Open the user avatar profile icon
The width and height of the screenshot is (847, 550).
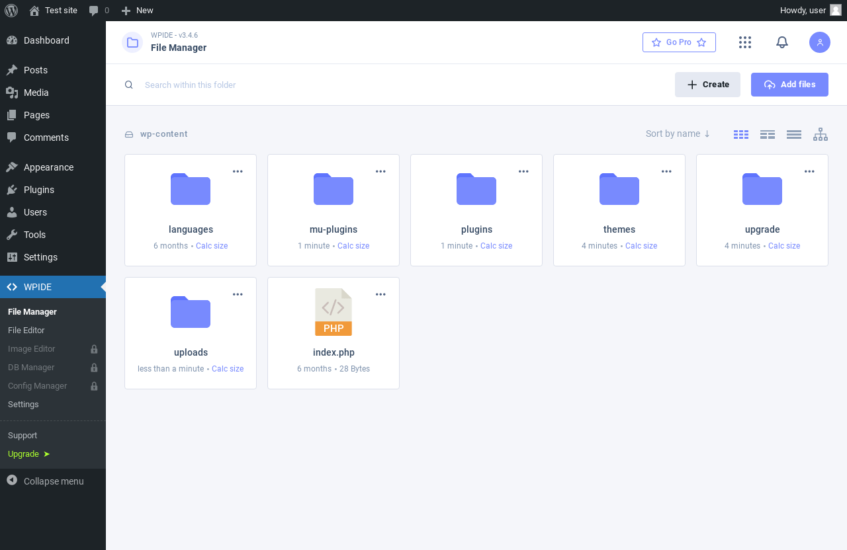coord(820,42)
